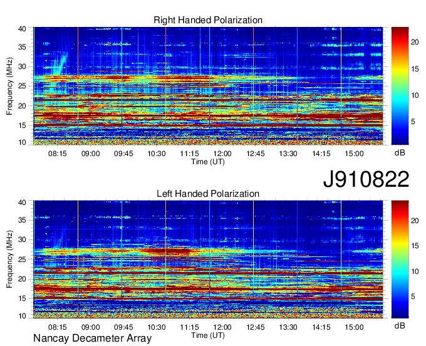Click the 15:00 time tick on upper plot
Image resolution: width=426 pixels, height=346 pixels.
[x=355, y=154]
